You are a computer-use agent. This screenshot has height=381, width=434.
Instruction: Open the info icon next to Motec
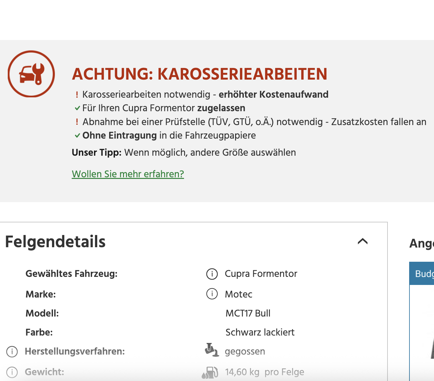(212, 294)
